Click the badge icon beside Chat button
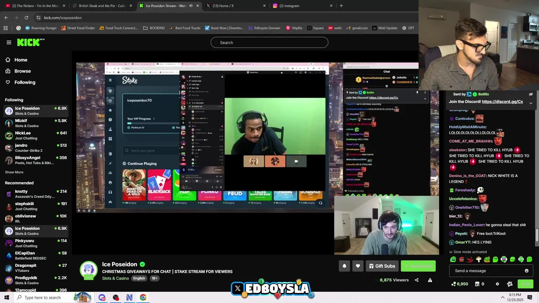This screenshot has height=303, width=539. [510, 284]
